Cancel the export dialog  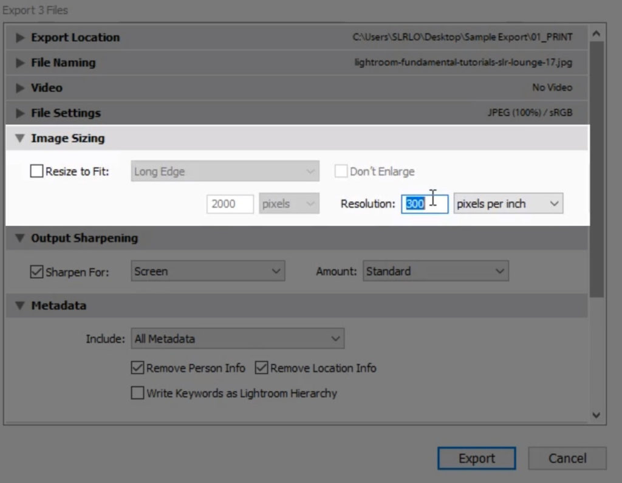tap(567, 458)
